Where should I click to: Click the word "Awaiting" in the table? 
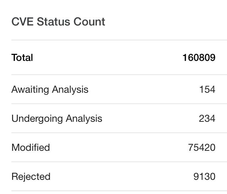click(30, 90)
